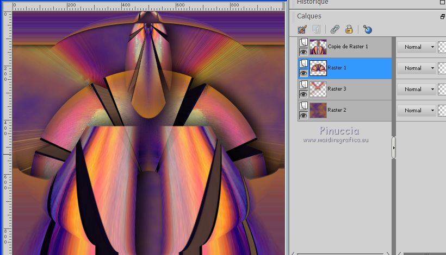Hide the Copie de Raster 1 layer

point(303,52)
